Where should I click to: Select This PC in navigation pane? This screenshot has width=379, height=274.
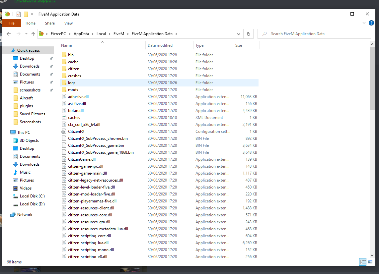point(24,132)
